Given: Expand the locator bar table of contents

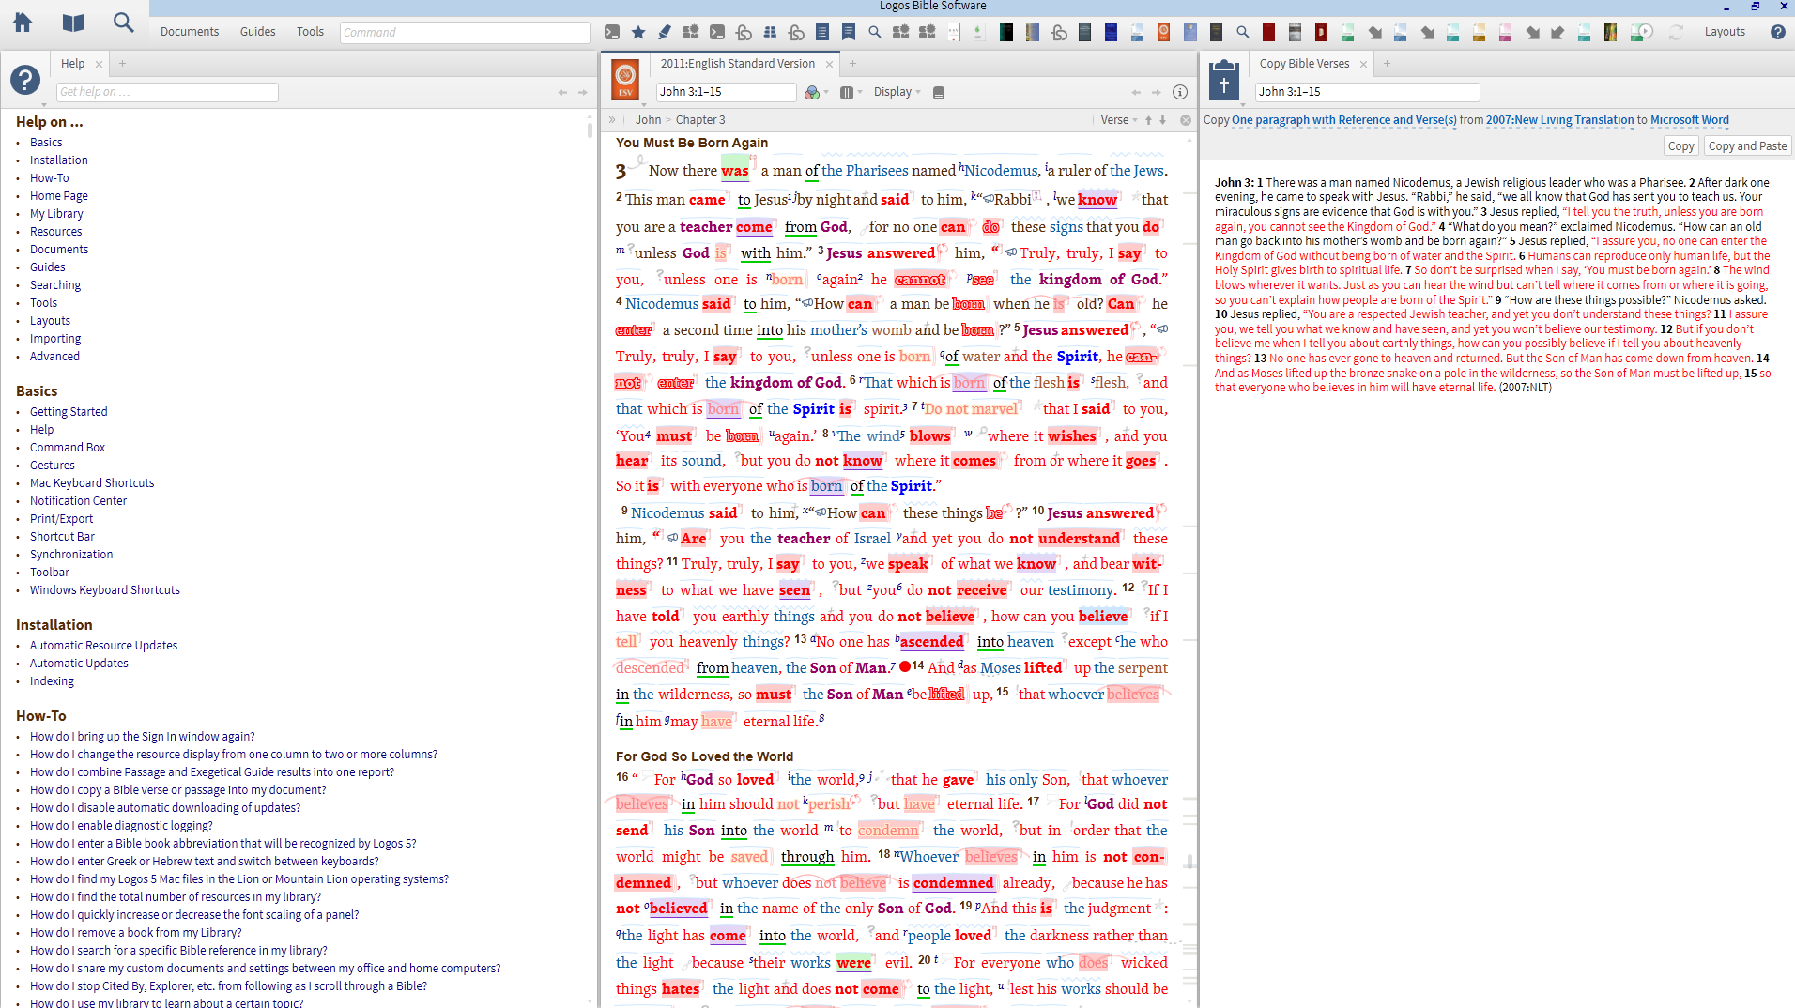Looking at the screenshot, I should pos(612,120).
